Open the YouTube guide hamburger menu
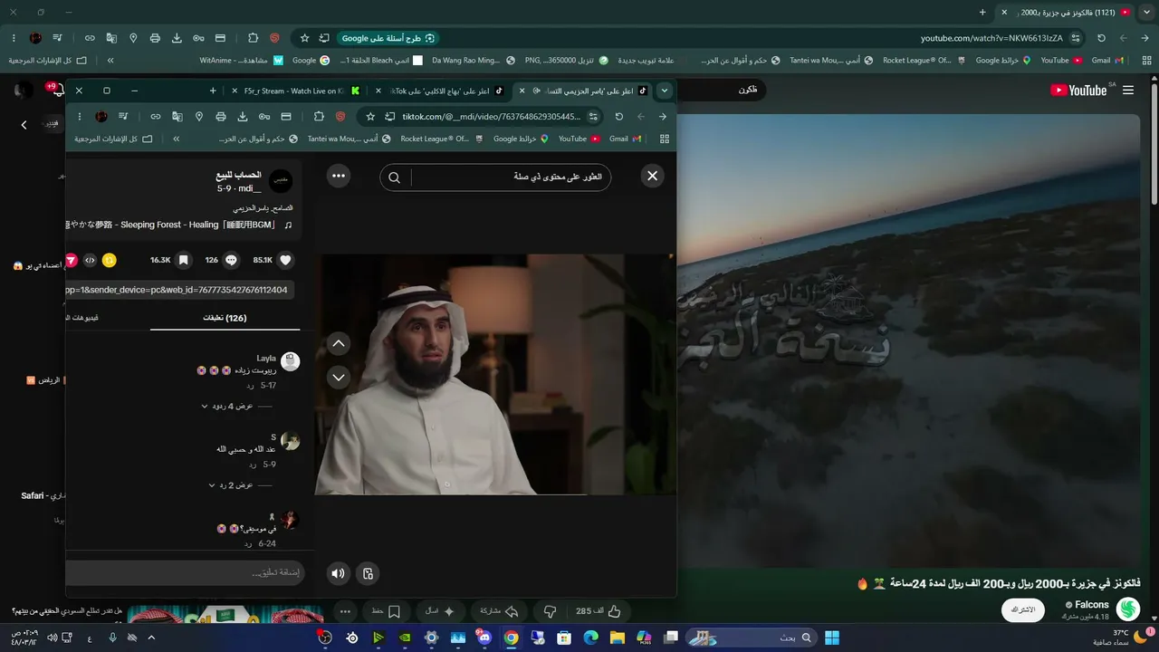The image size is (1159, 652). click(x=1128, y=90)
